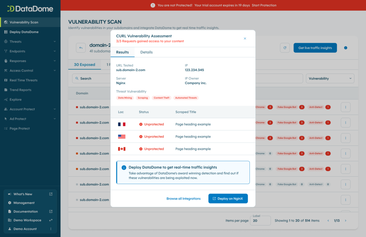Click the Access Control tools icon
366x237 pixels.
[6, 71]
